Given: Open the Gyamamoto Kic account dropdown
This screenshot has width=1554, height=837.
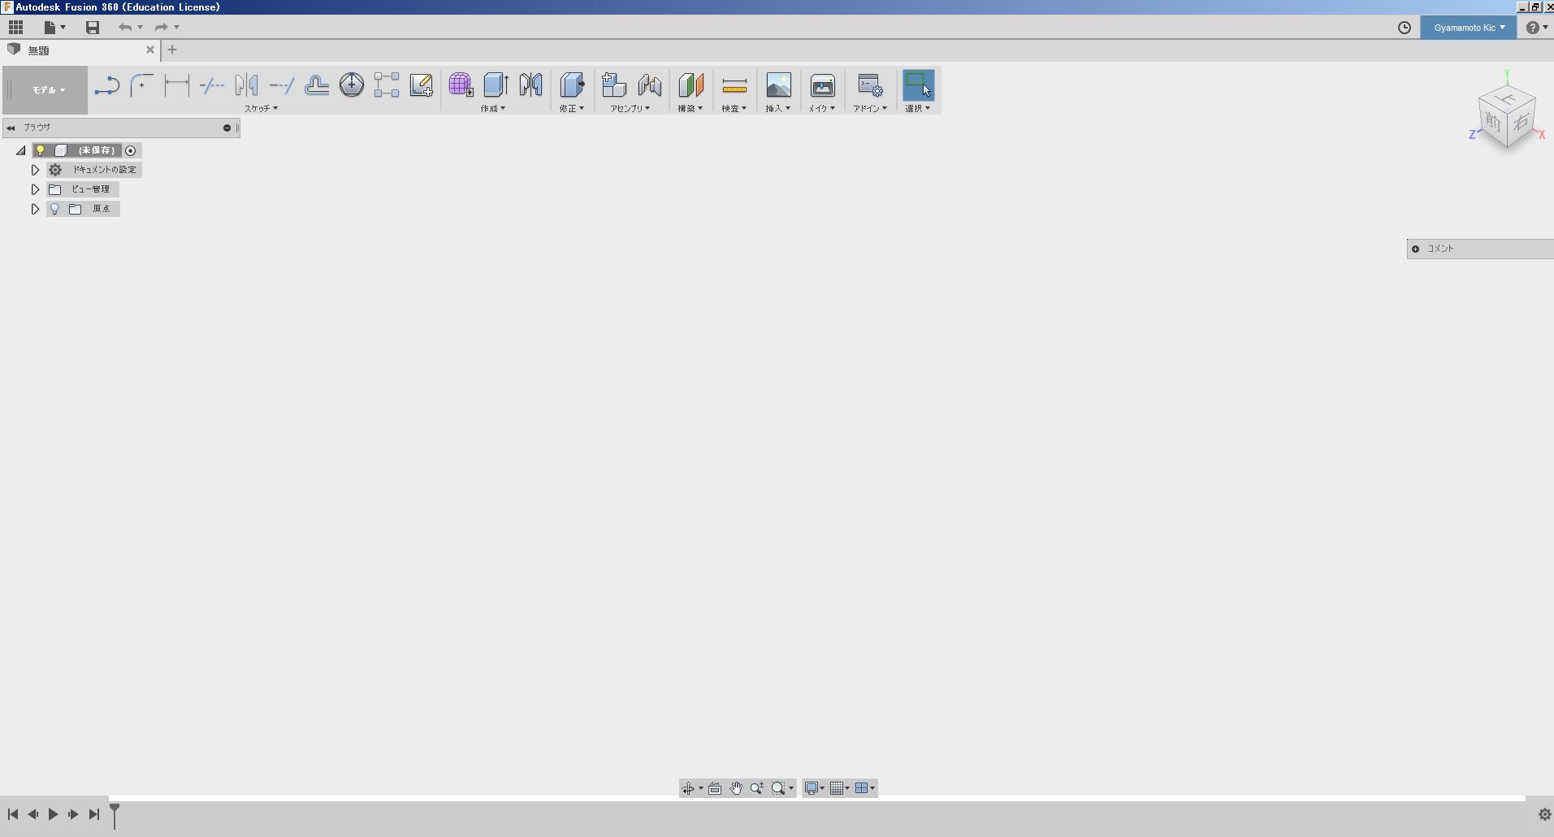Looking at the screenshot, I should click(x=1469, y=28).
